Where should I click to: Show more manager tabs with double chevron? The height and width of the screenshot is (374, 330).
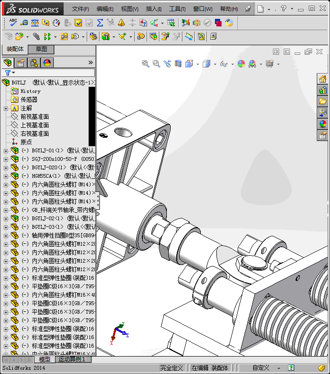pyautogui.click(x=91, y=63)
